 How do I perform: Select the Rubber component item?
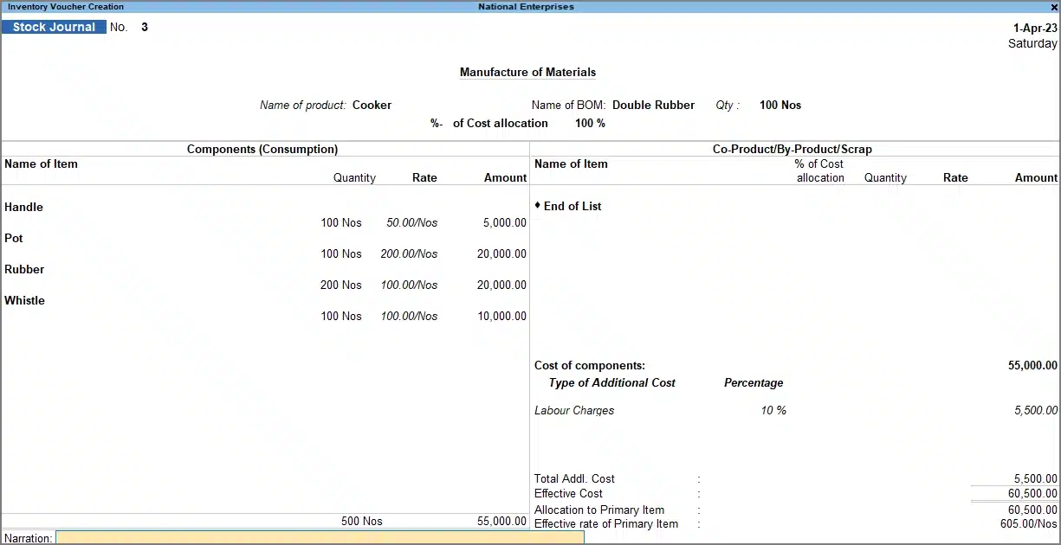pos(24,269)
